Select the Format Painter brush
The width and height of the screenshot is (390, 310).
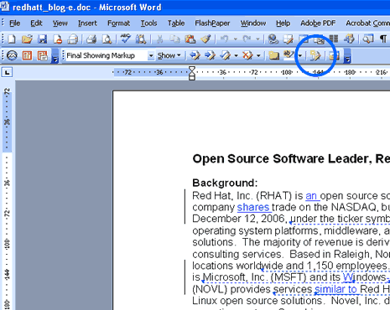coord(205,39)
